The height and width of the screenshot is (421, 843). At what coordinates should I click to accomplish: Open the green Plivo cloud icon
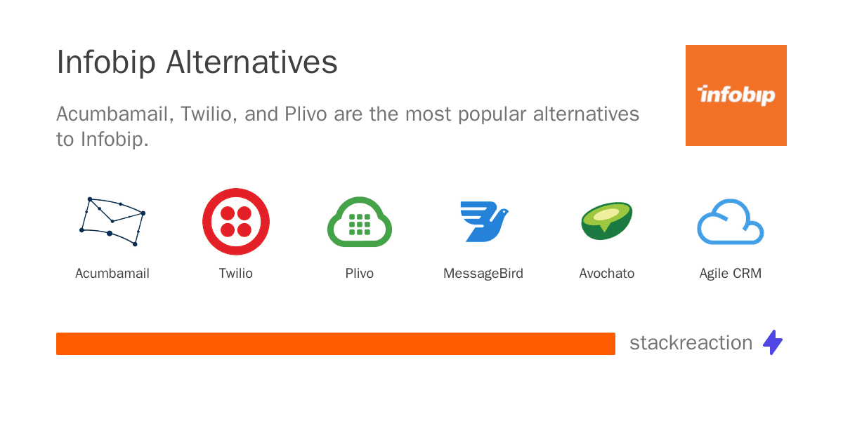pyautogui.click(x=360, y=222)
